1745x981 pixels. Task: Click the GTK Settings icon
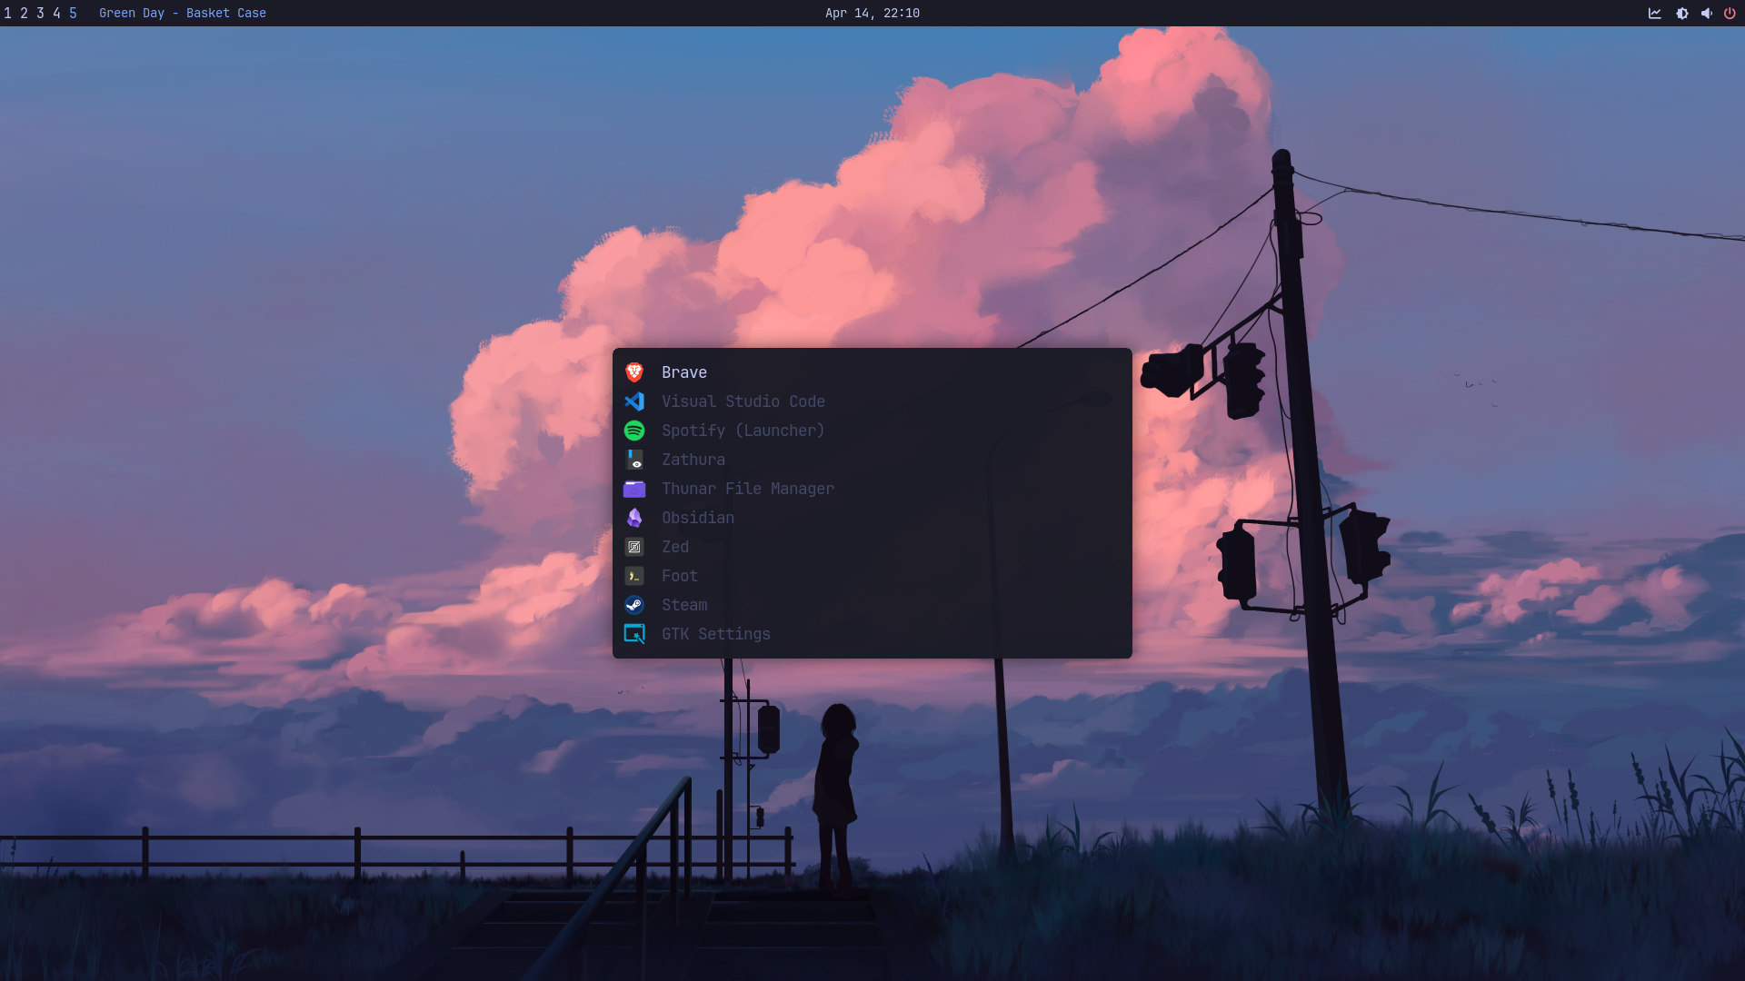point(635,634)
